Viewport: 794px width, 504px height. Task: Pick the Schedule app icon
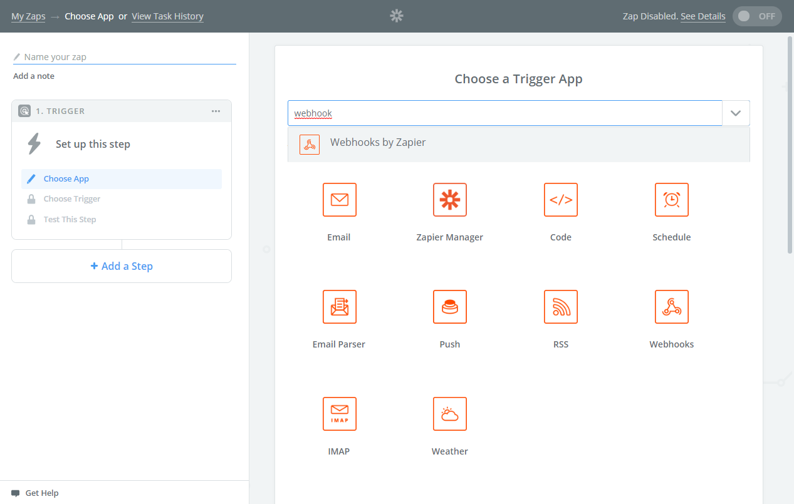click(x=671, y=200)
